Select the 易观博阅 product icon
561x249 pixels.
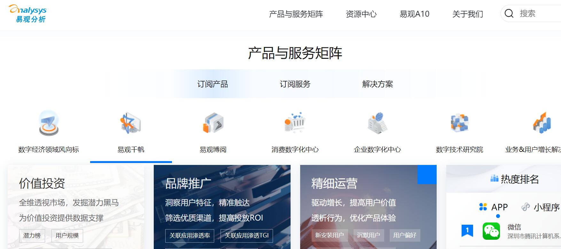pyautogui.click(x=213, y=123)
